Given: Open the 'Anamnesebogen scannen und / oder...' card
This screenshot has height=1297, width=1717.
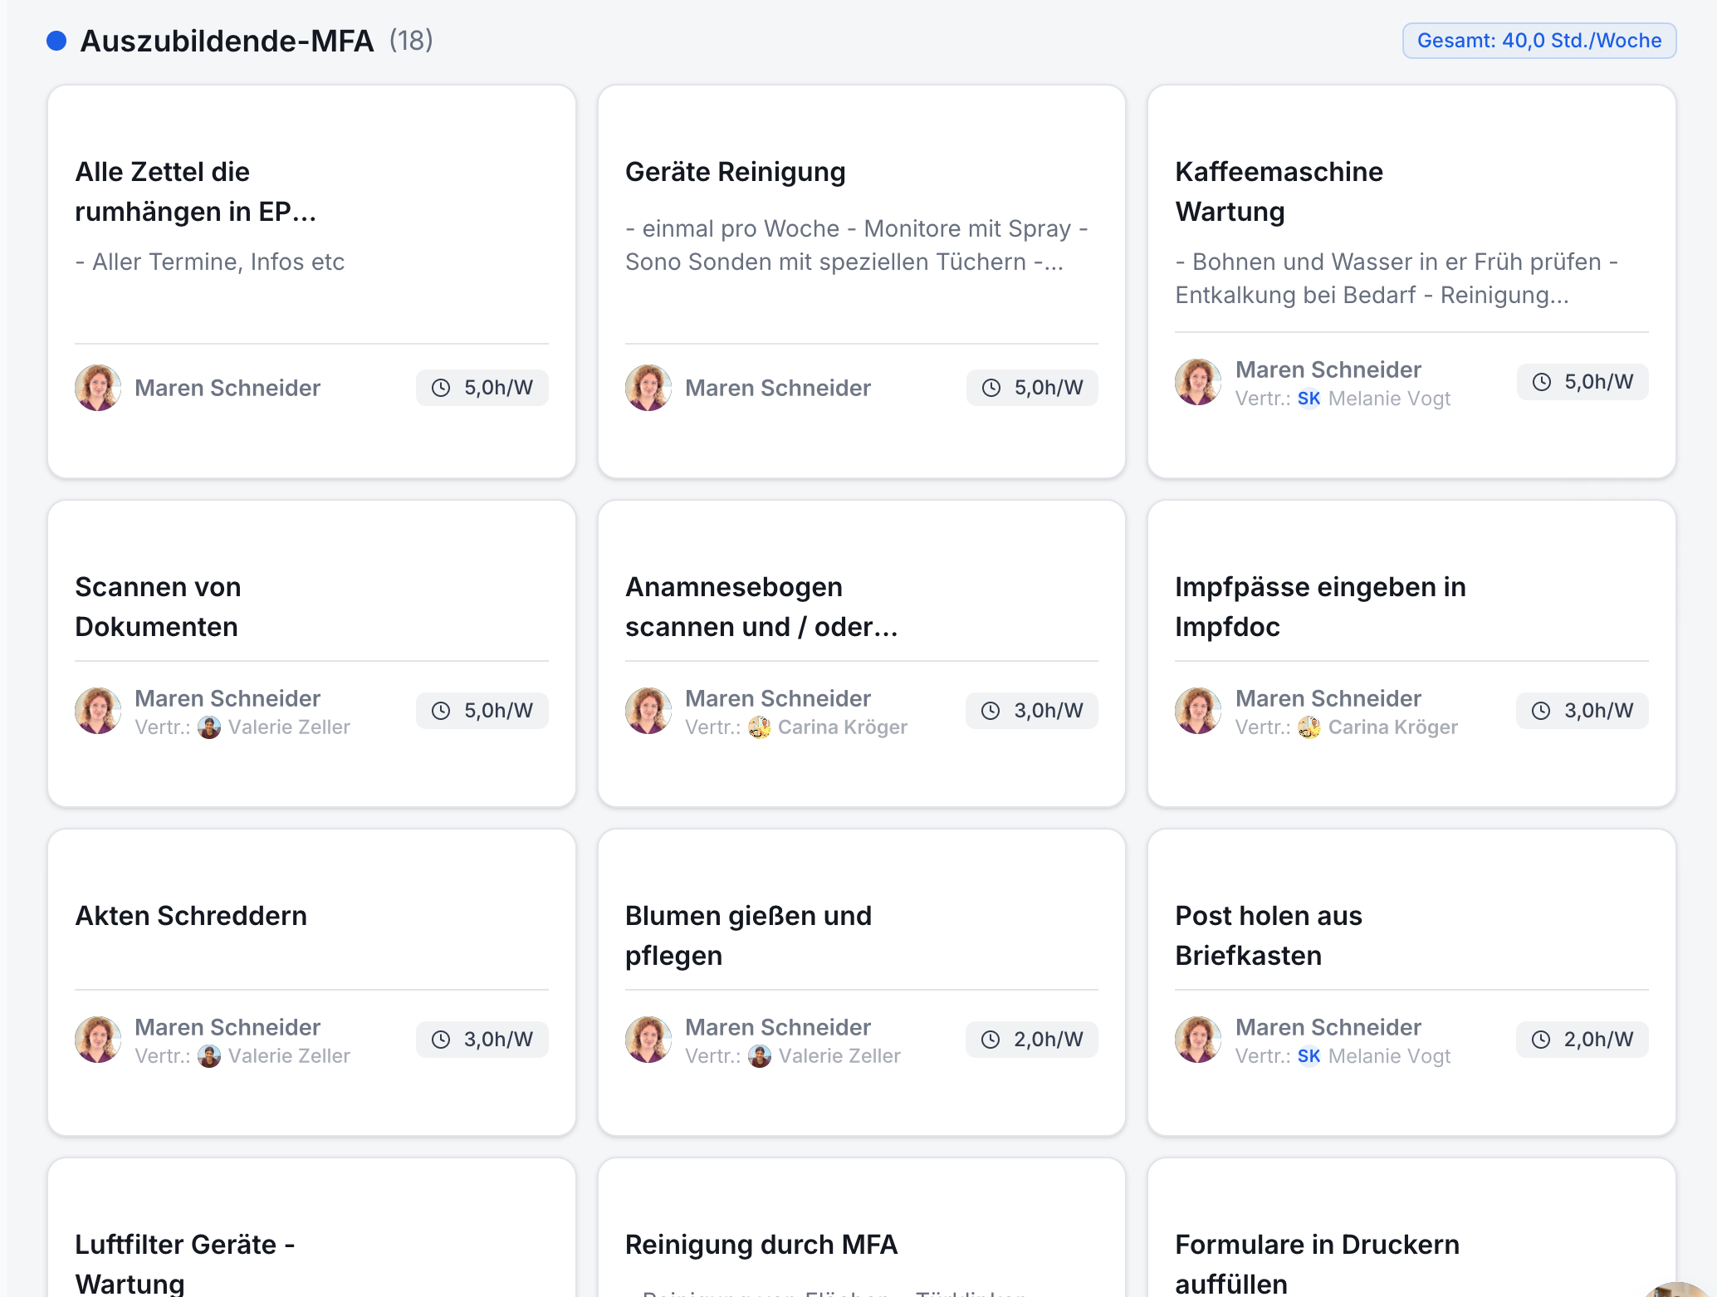Looking at the screenshot, I should coord(861,653).
